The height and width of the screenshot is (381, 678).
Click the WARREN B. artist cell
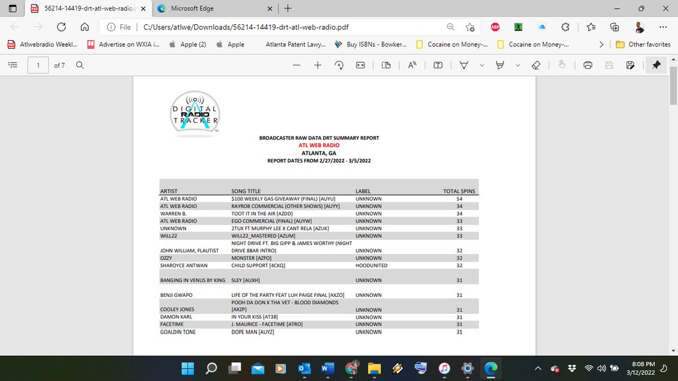(x=173, y=213)
